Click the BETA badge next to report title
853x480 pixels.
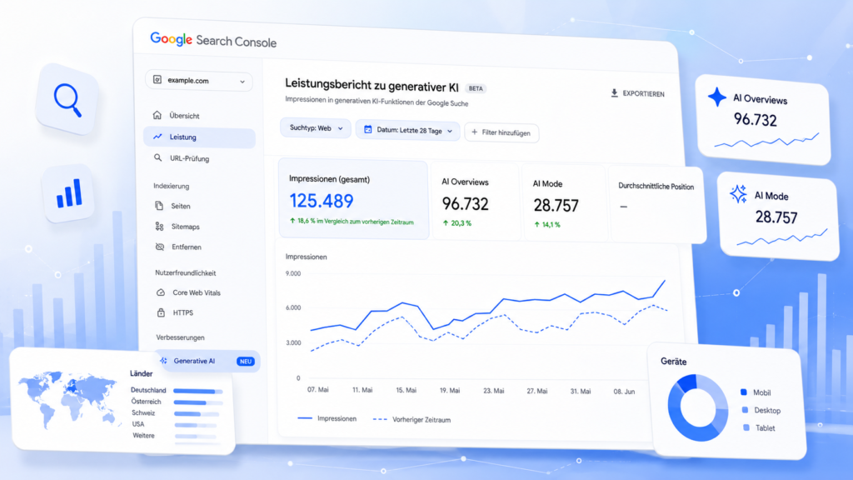pos(476,88)
